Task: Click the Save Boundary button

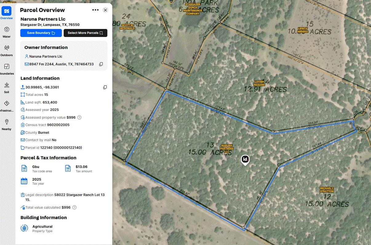Action: point(41,33)
